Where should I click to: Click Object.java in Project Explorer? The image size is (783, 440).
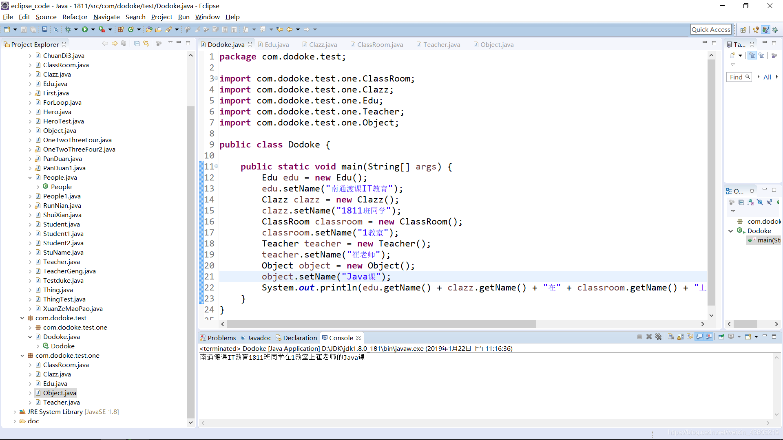(60, 393)
